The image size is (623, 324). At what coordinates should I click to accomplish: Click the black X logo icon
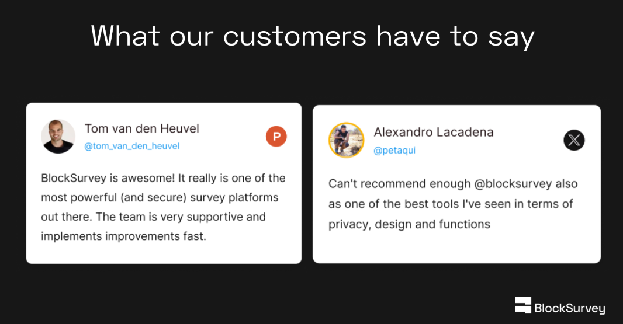point(574,140)
